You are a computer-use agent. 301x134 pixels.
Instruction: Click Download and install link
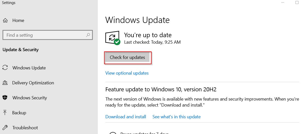pos(126,117)
